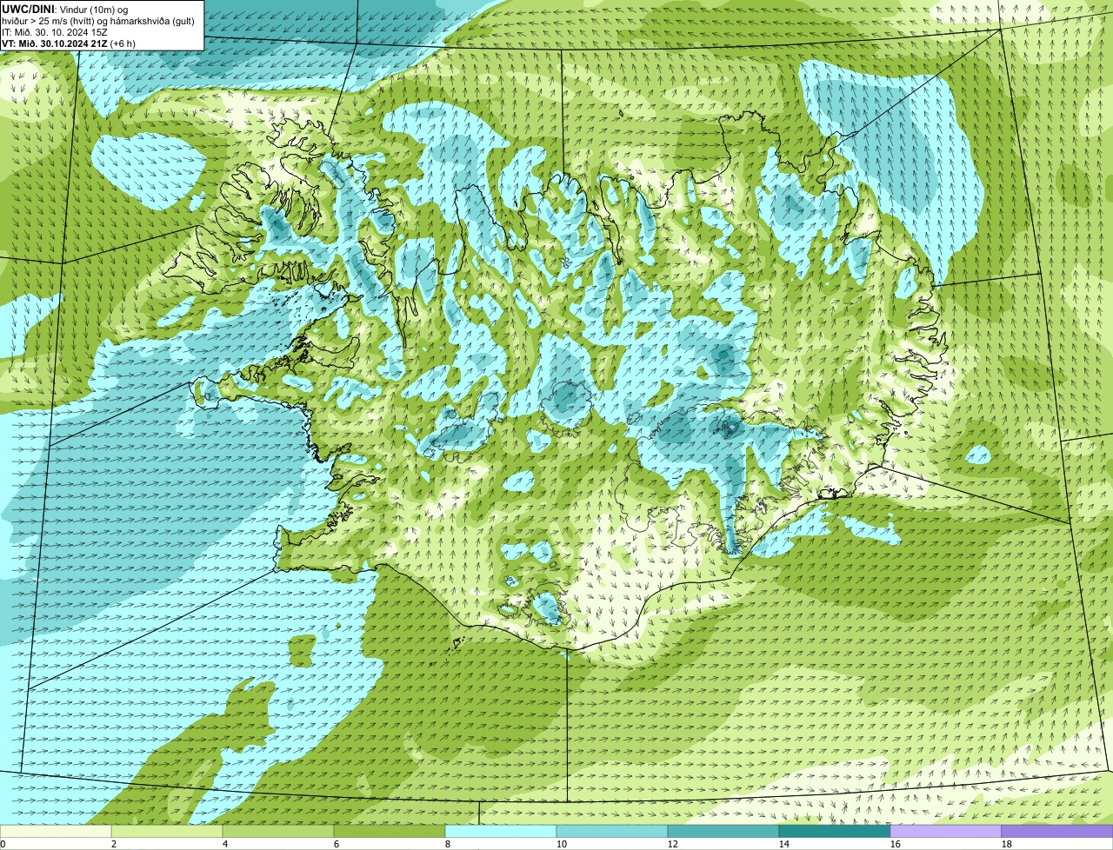Click the text line mentioning "hámarkshviða (gult)"

(98, 20)
